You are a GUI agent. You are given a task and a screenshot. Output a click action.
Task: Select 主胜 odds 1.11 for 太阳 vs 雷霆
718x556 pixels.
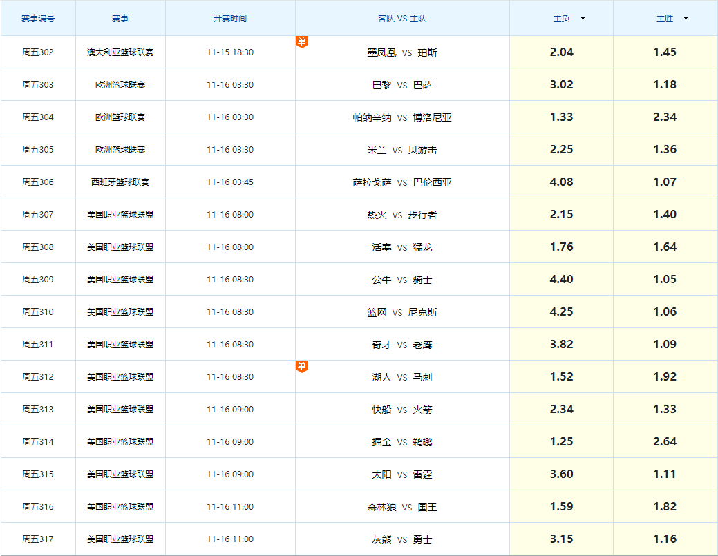point(665,474)
